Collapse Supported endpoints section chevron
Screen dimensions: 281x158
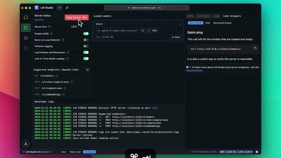pyautogui.click(x=87, y=70)
